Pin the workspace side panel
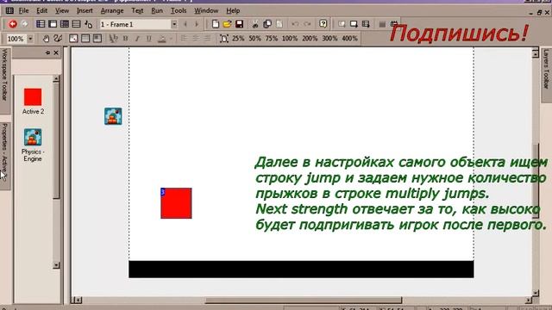The image size is (552, 310). pyautogui.click(x=48, y=53)
